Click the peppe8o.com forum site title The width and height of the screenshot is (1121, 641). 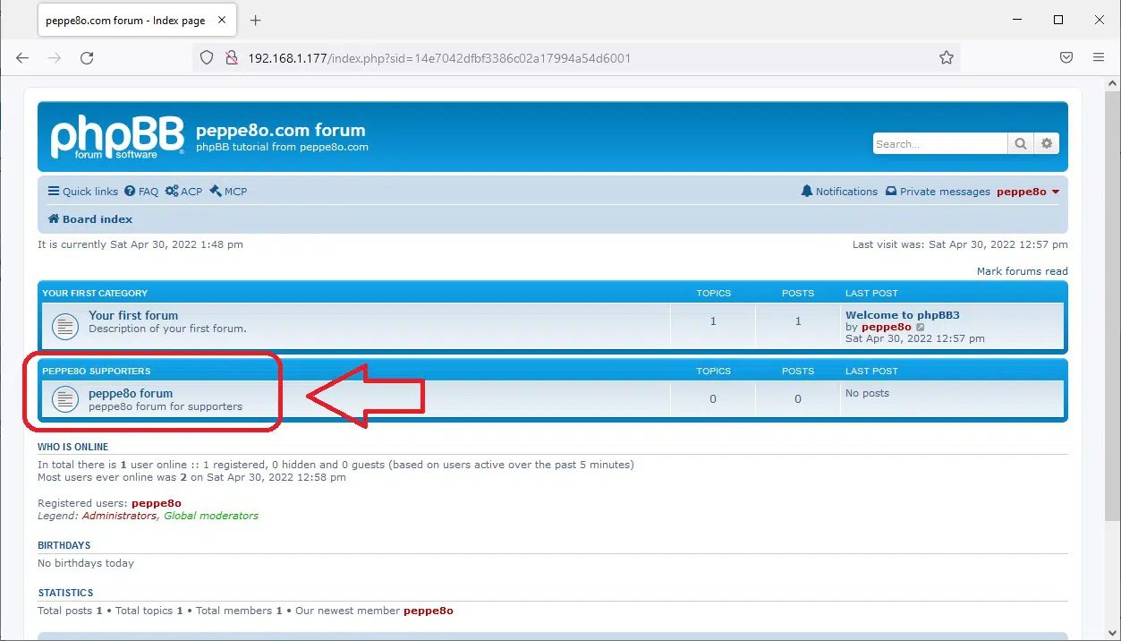click(281, 130)
